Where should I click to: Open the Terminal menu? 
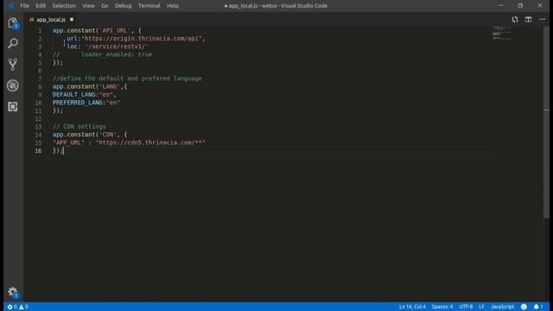click(149, 6)
